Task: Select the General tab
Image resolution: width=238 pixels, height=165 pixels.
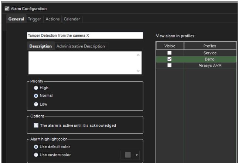Action: point(16,19)
